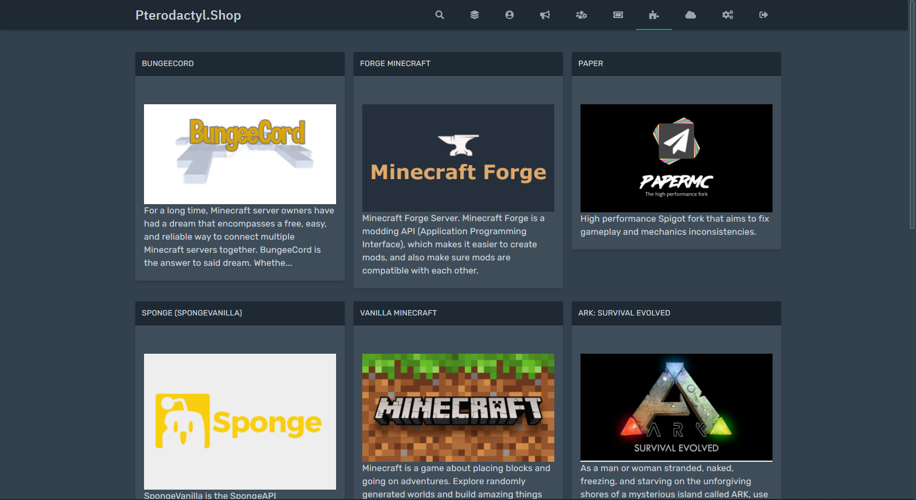Screen dimensions: 916x500
Task: Click the cloud icon in navbar
Action: 690,15
